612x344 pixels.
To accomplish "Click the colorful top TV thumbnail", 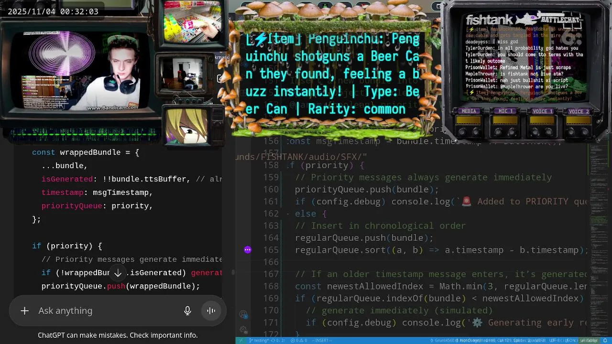I will (193, 21).
